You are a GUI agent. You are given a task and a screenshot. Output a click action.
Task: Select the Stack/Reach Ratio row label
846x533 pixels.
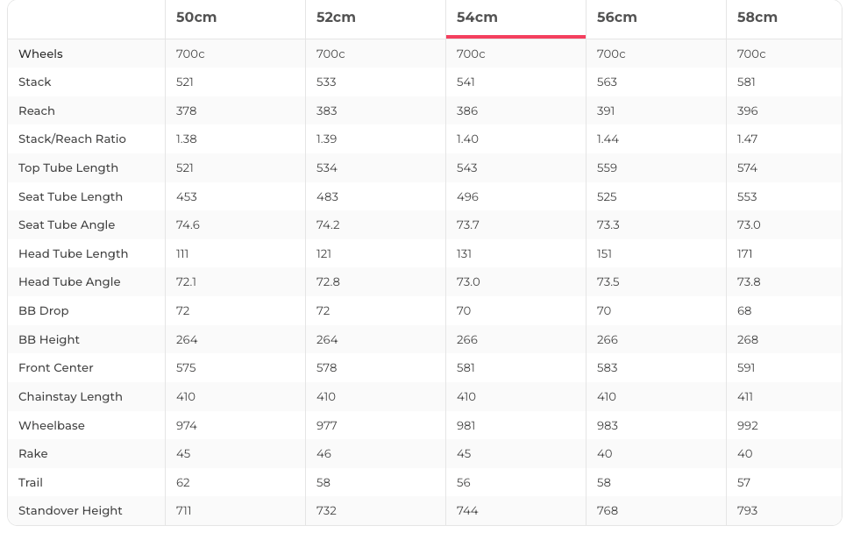pos(72,139)
